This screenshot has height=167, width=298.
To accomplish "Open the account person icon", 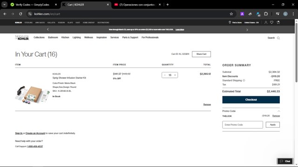I will (x=266, y=23).
